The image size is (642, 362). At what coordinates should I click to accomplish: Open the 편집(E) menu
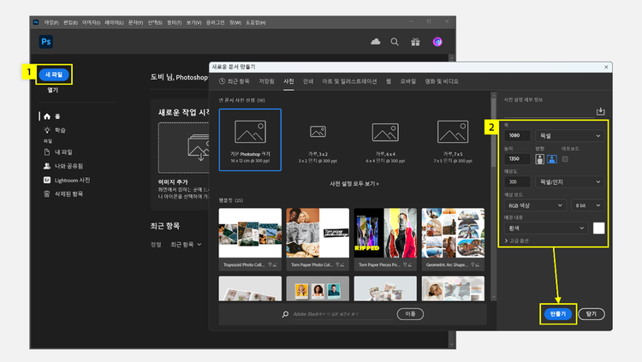pyautogui.click(x=70, y=22)
